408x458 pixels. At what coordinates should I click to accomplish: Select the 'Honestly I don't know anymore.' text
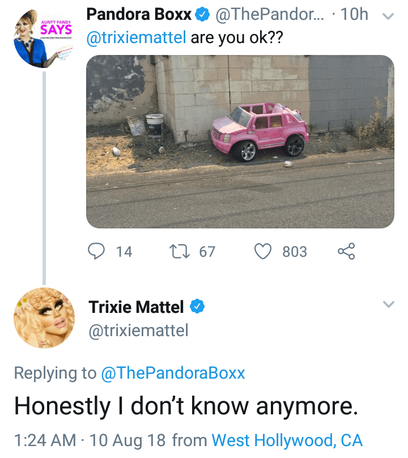185,406
